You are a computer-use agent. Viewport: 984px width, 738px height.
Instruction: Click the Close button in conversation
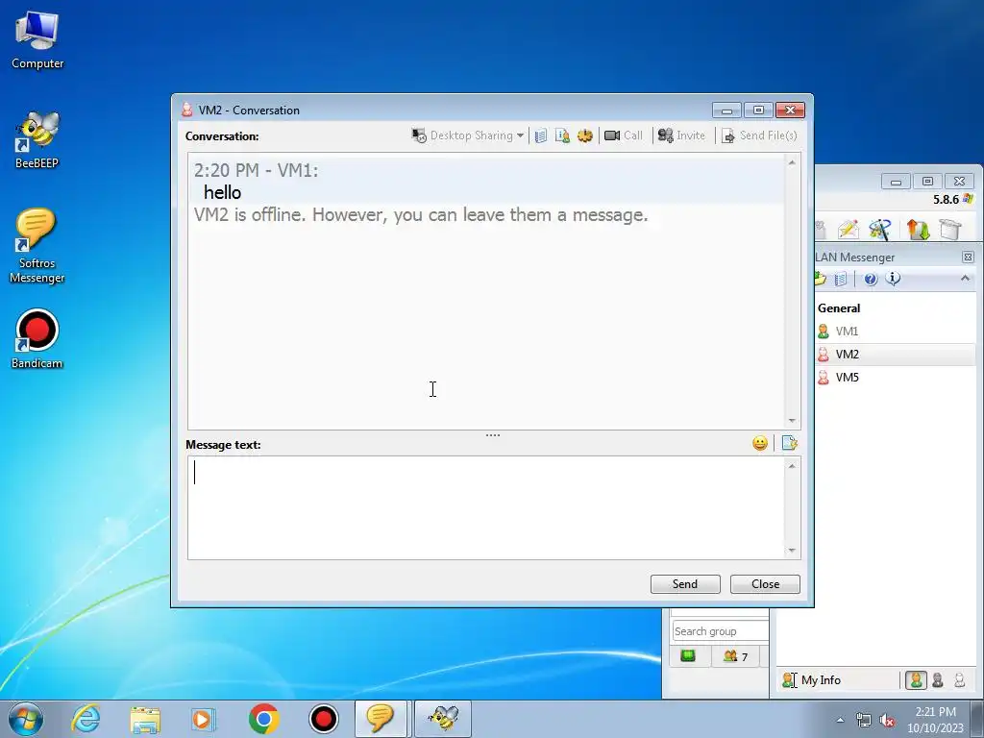[765, 584]
